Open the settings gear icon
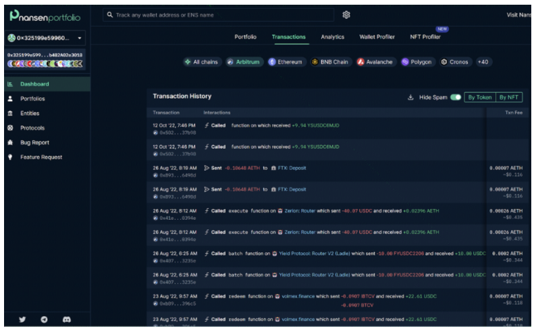 346,15
